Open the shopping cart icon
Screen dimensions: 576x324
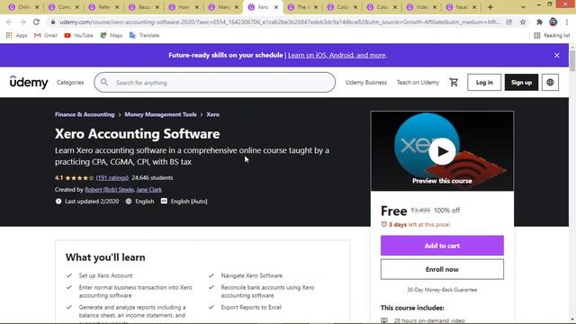pyautogui.click(x=454, y=82)
